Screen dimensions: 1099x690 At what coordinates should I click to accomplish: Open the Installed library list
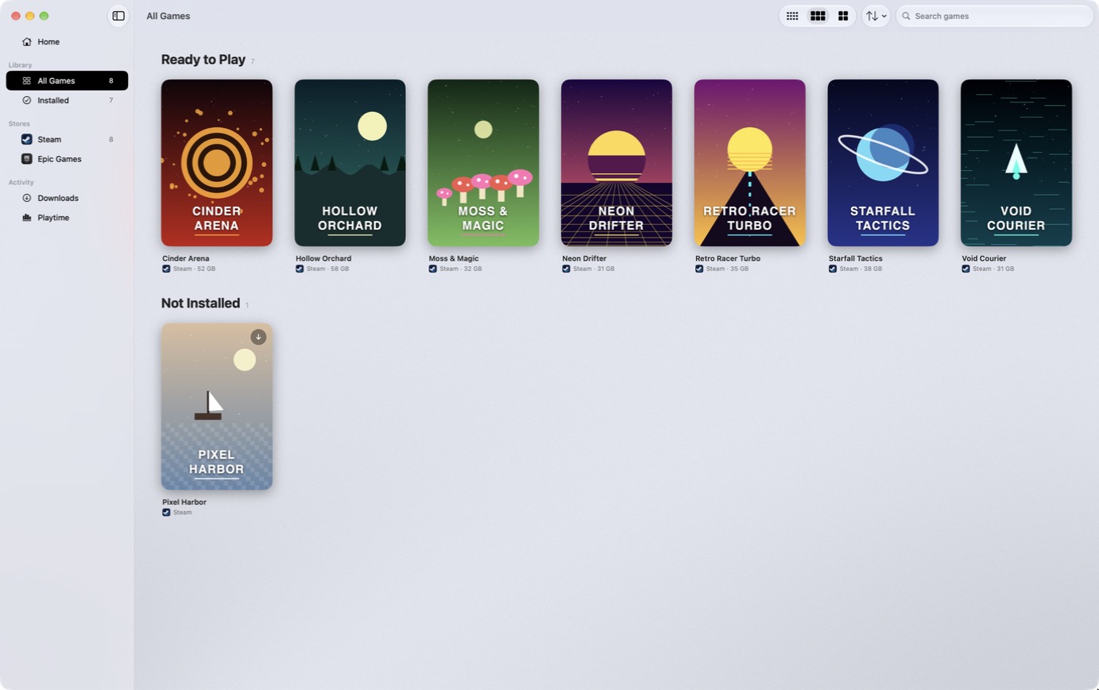tap(67, 100)
